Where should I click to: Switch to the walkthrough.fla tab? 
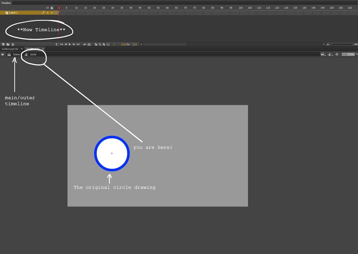(x=10, y=49)
